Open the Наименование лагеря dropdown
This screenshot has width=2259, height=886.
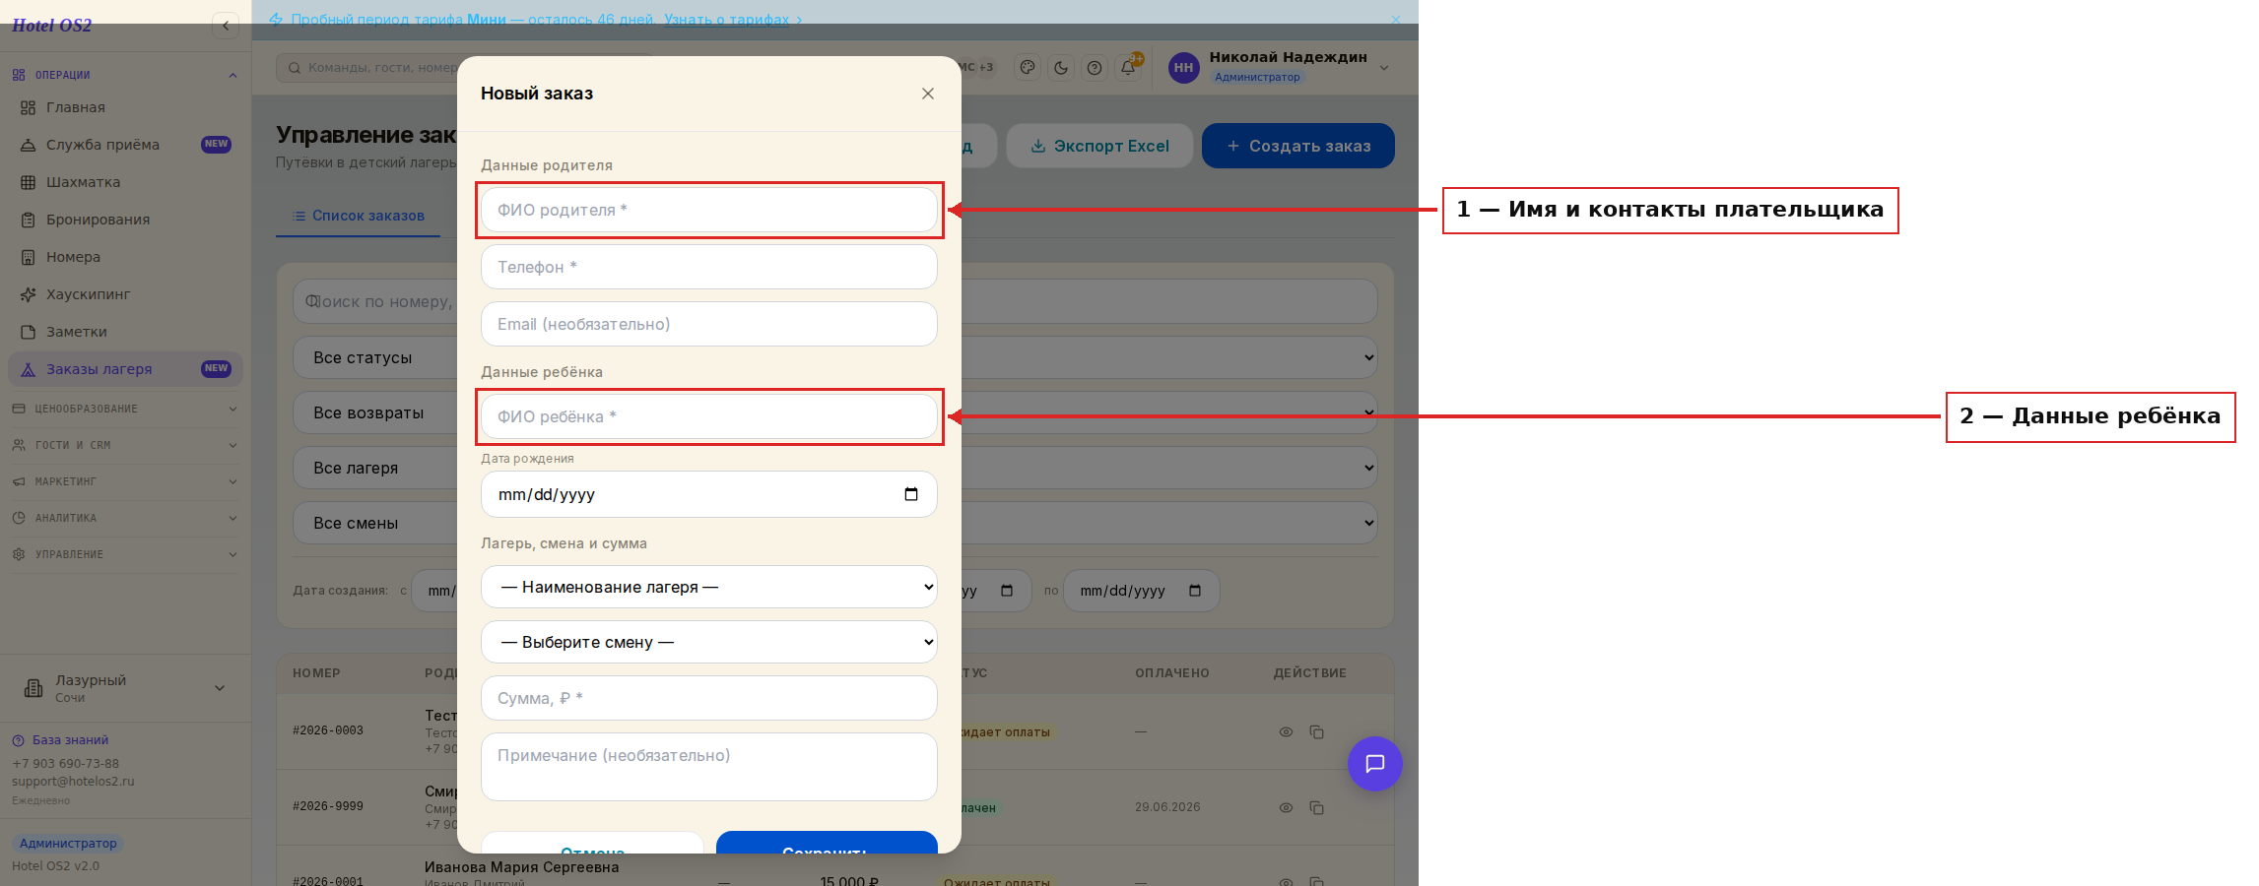708,587
